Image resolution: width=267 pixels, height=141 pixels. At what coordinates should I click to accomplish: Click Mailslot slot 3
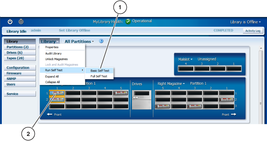pyautogui.click(x=202, y=69)
